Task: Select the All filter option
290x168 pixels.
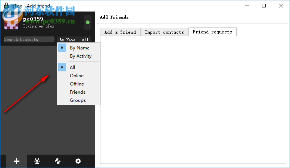Action: [79, 67]
